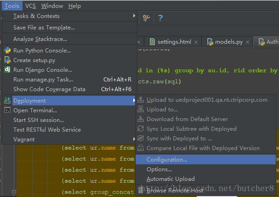The width and height of the screenshot is (279, 197).
Task: Open the VCS menu
Action: click(x=30, y=6)
